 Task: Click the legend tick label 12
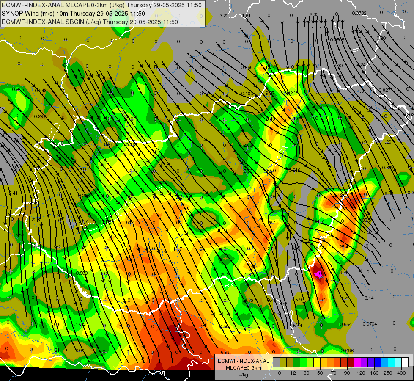pos(293,373)
